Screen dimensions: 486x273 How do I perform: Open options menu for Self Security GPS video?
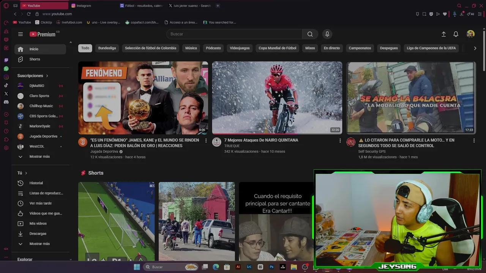pos(474,140)
